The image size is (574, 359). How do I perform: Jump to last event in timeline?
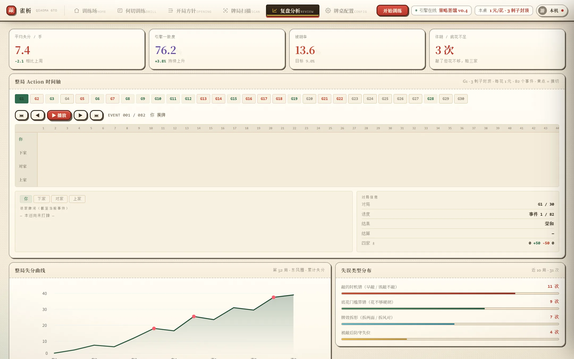pyautogui.click(x=96, y=115)
